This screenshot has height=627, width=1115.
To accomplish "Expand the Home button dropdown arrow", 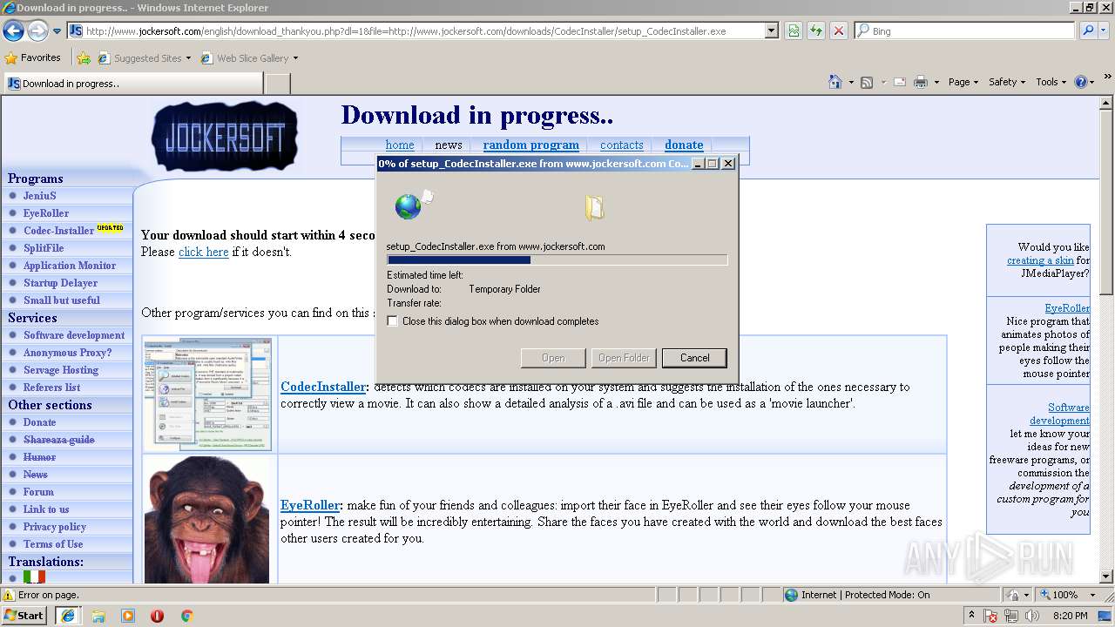I will pos(851,82).
